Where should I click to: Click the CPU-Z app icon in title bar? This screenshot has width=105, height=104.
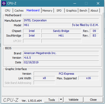4,3
